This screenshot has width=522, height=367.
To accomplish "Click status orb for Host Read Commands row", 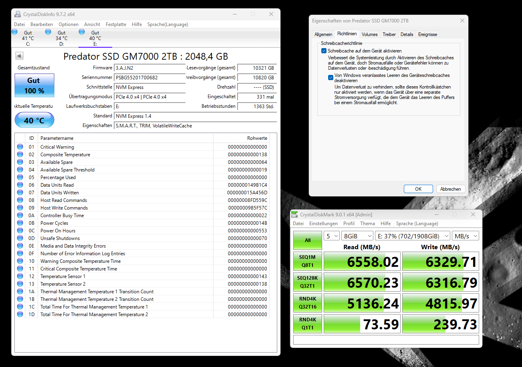I will [x=20, y=200].
